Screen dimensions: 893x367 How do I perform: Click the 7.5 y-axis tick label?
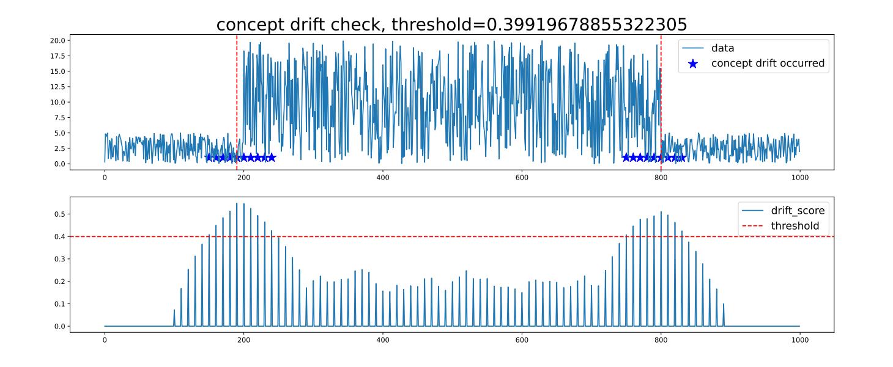coord(61,118)
